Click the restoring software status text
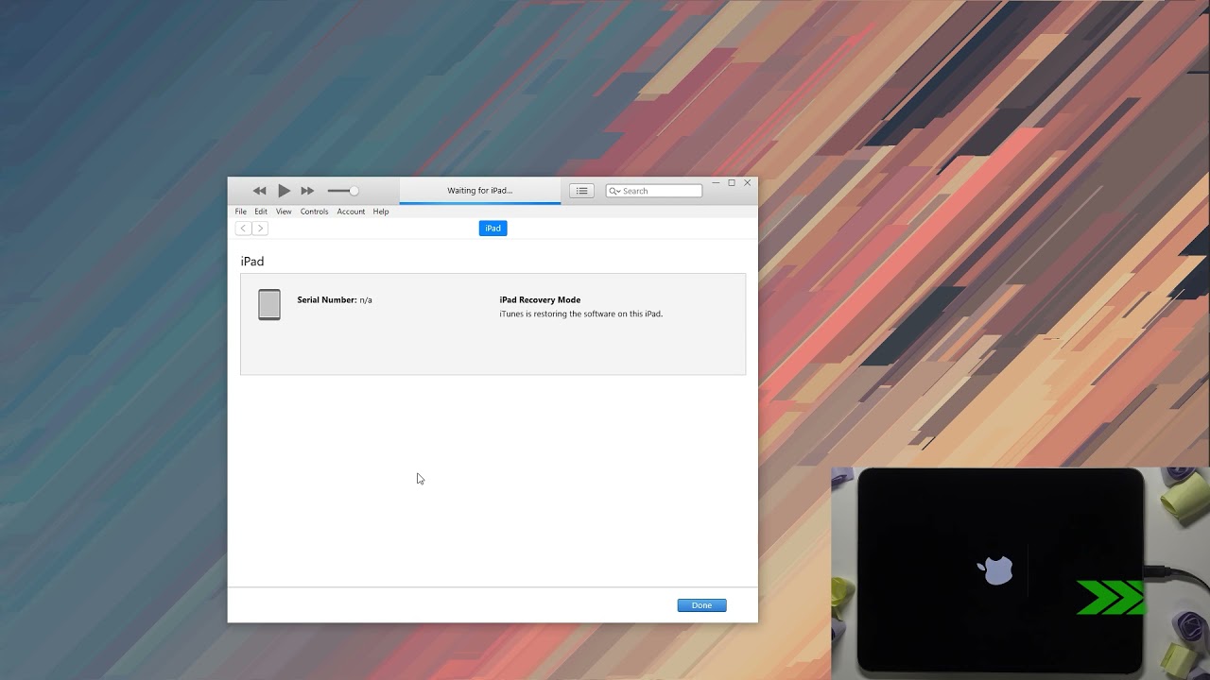The width and height of the screenshot is (1210, 680). coord(581,314)
